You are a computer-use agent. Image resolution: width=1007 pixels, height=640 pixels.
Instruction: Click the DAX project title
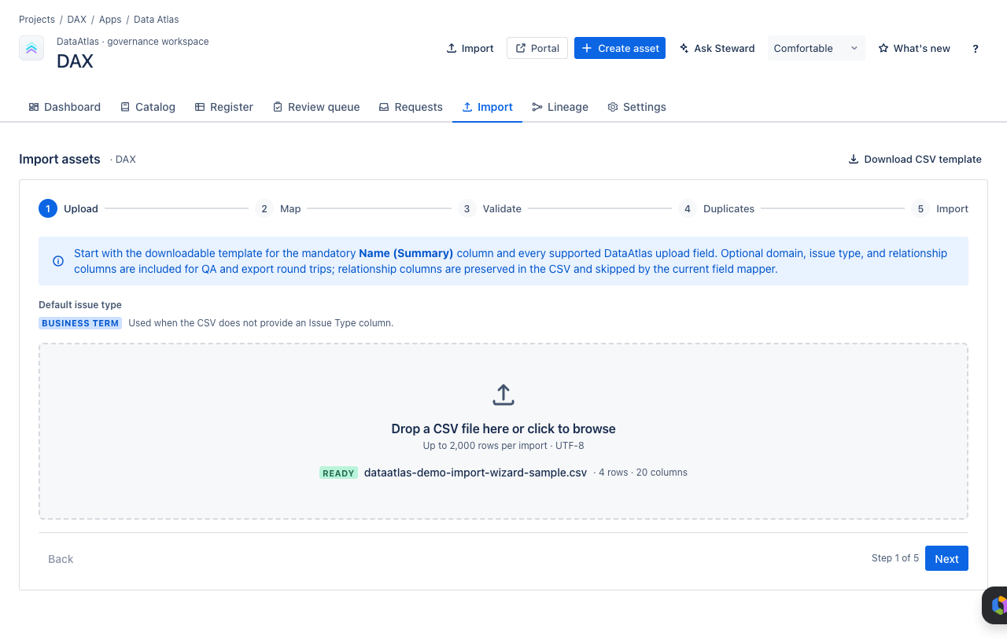(75, 61)
